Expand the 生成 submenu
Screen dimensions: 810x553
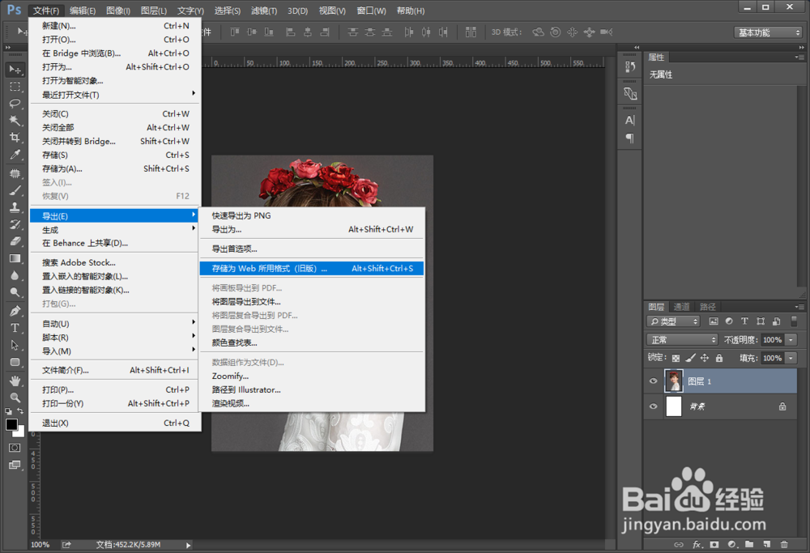115,230
